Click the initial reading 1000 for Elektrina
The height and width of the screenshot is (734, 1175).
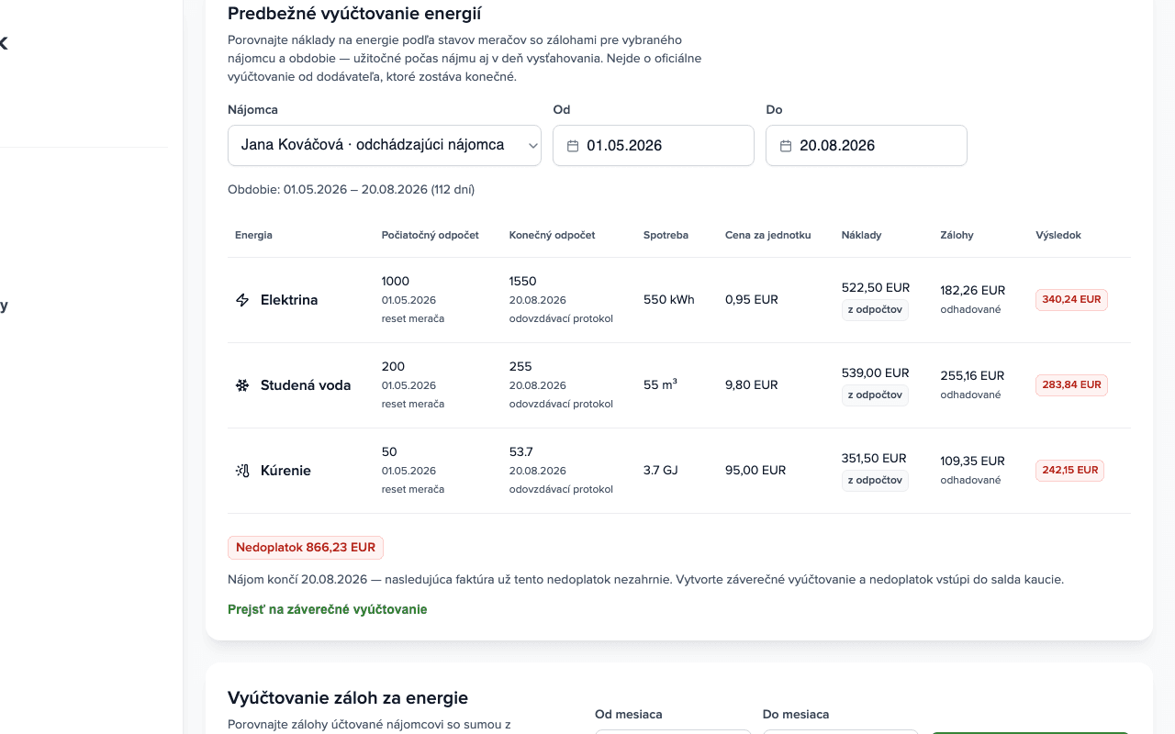(396, 282)
